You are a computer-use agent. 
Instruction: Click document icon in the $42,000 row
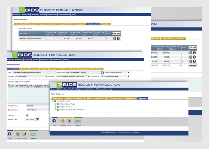(191, 53)
